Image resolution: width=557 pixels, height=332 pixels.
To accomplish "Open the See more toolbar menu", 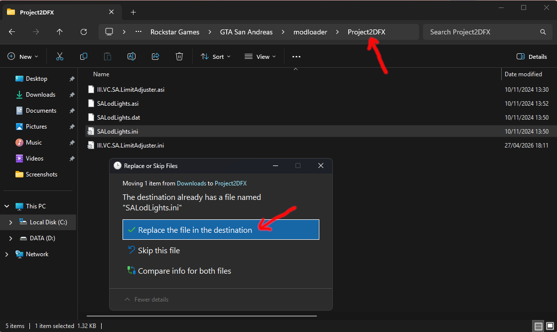I will (296, 56).
